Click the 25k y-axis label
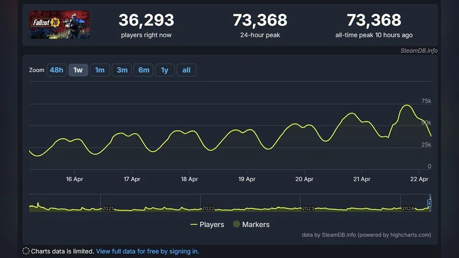Image resolution: width=459 pixels, height=258 pixels. (426, 144)
